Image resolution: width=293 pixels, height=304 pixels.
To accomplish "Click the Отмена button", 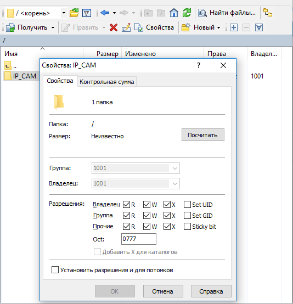I will 163,291.
